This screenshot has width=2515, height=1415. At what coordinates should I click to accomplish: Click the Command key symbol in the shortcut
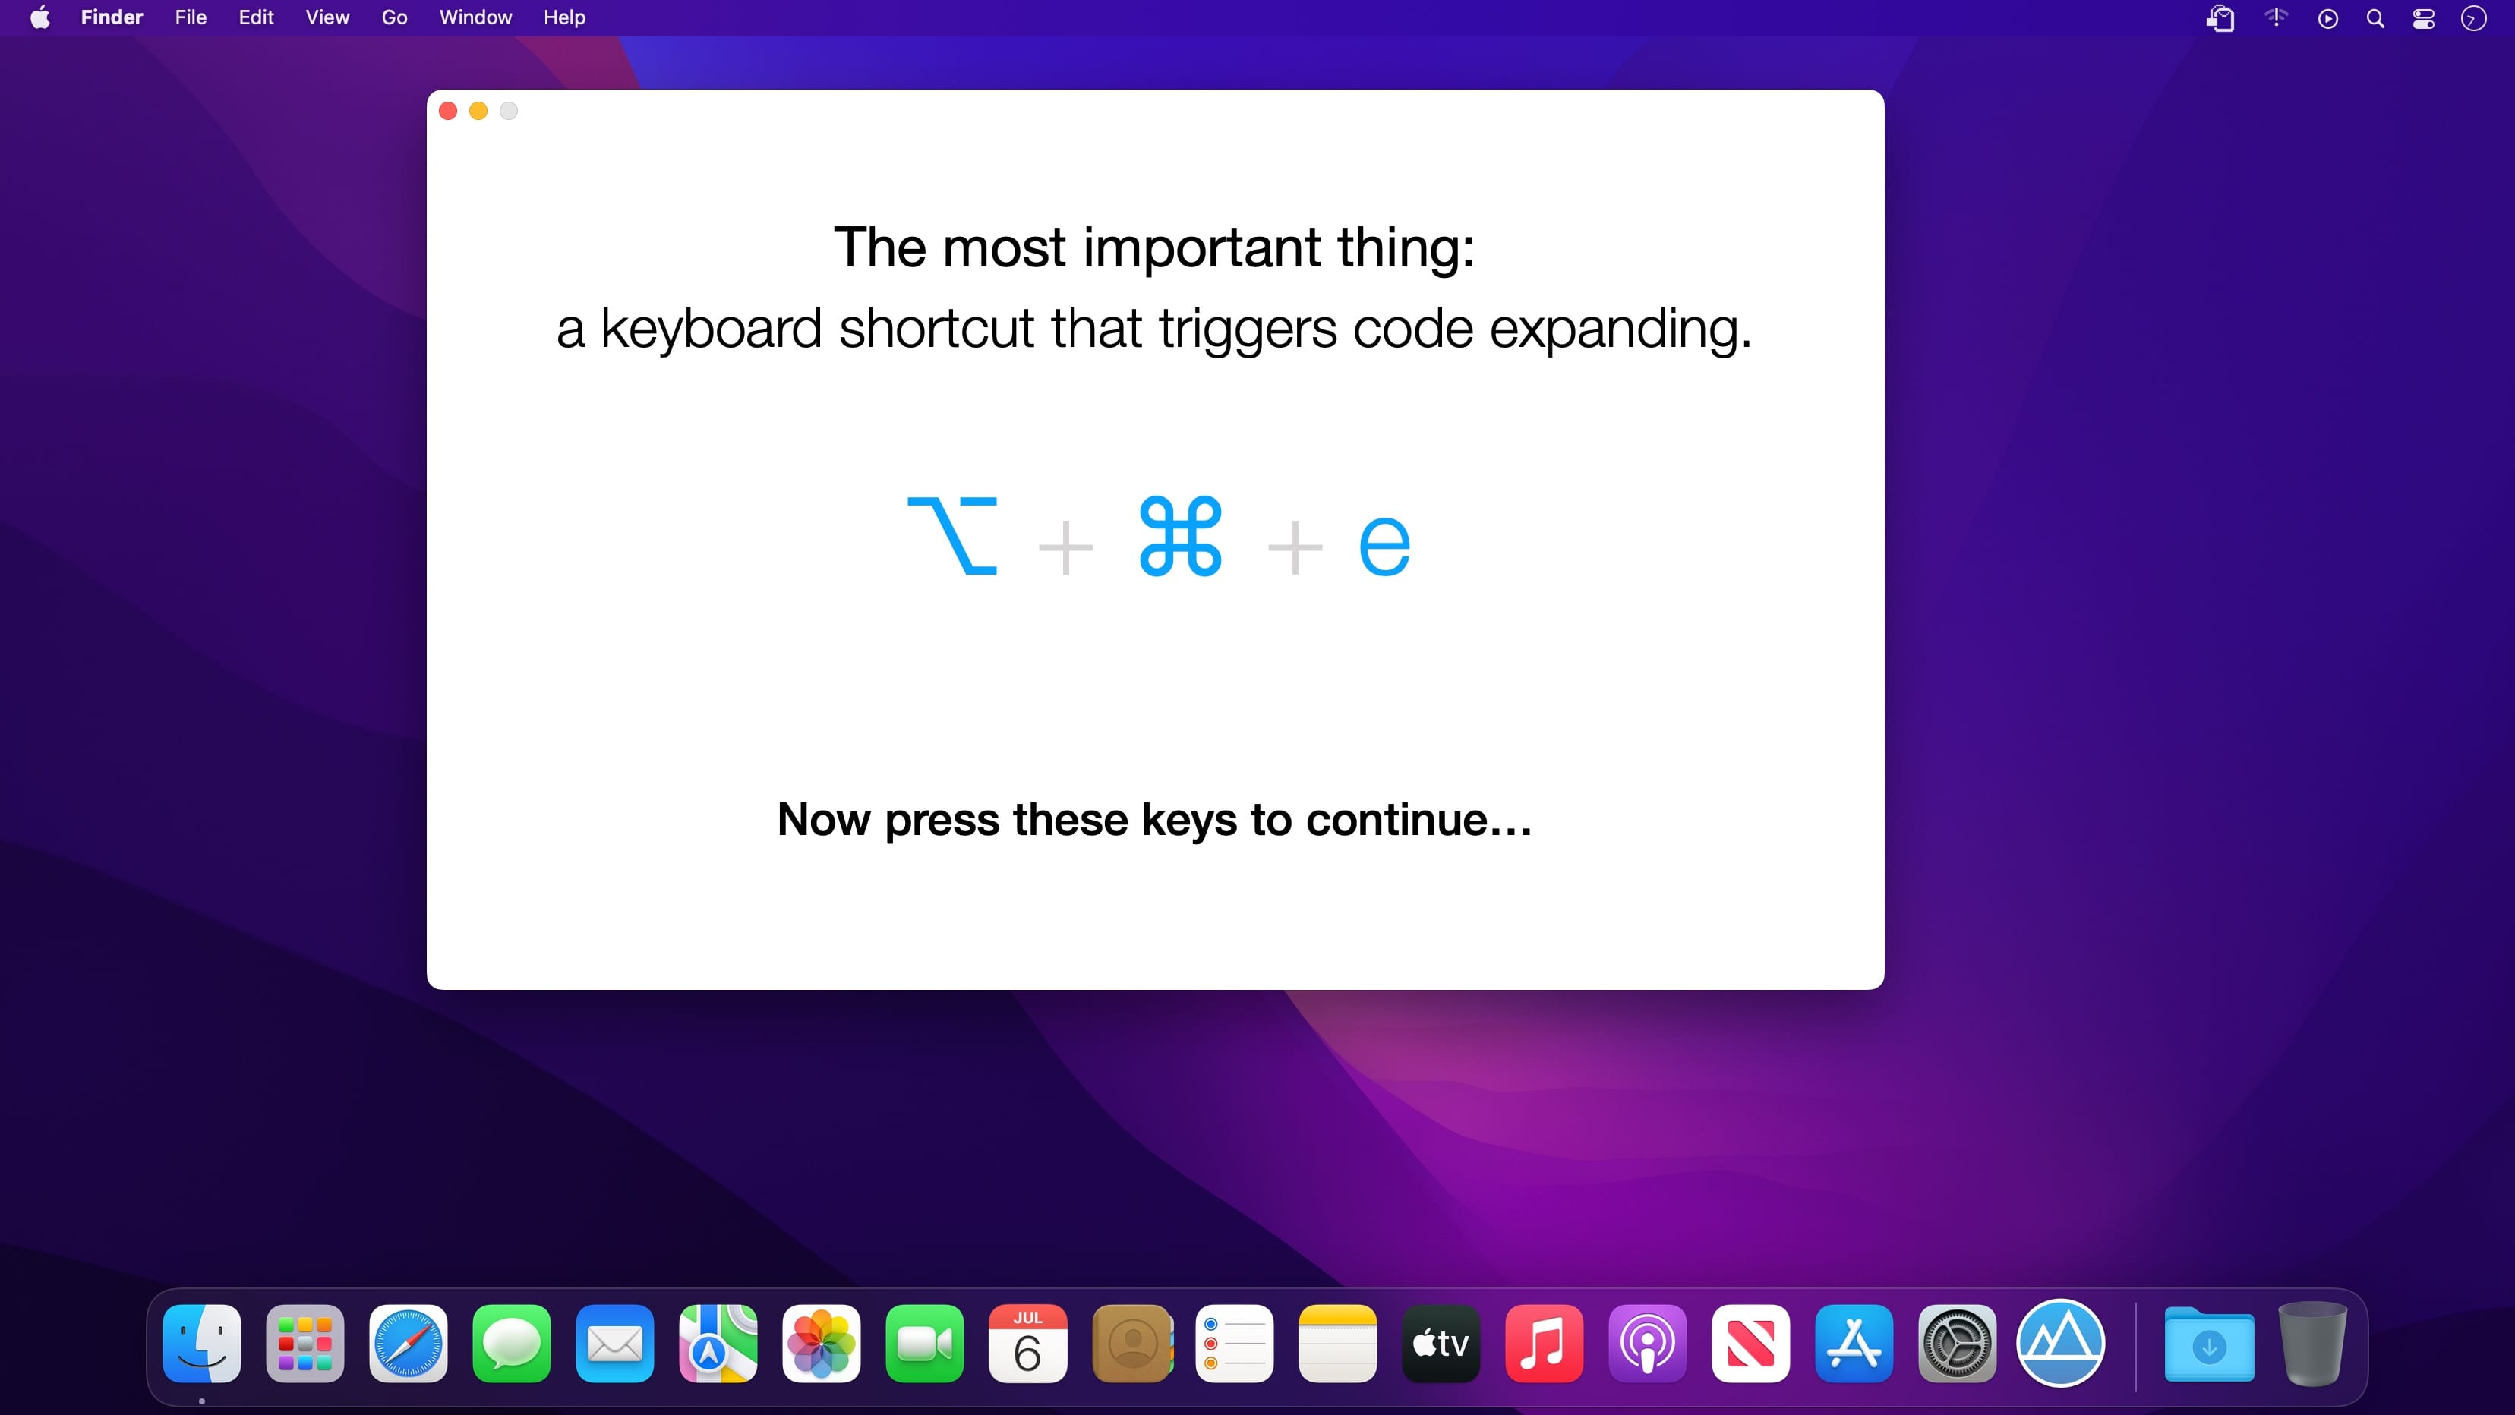[1180, 536]
